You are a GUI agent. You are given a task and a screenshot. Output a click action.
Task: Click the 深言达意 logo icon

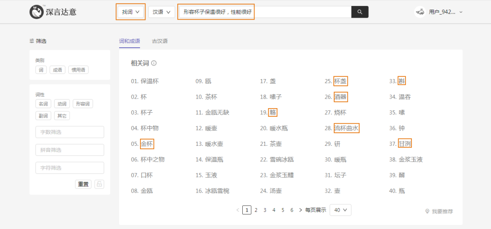click(x=36, y=12)
